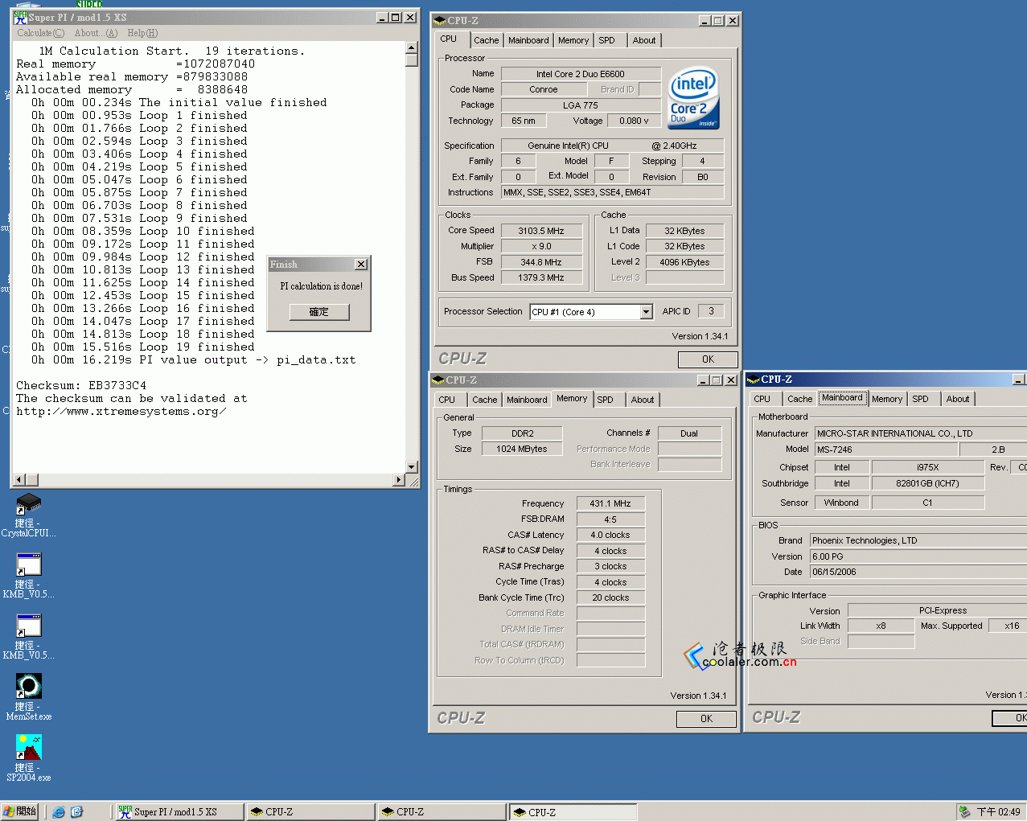Click the FSB:DRAM ratio 4:5 value

click(610, 519)
